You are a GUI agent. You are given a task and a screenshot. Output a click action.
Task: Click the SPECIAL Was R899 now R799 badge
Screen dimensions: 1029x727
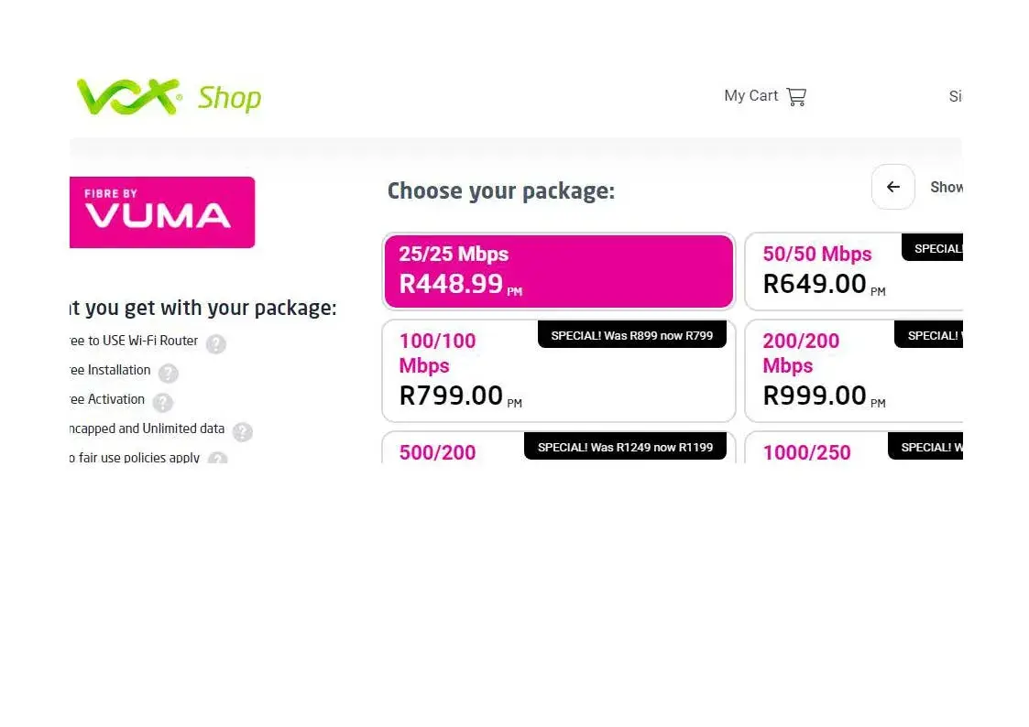click(x=631, y=335)
